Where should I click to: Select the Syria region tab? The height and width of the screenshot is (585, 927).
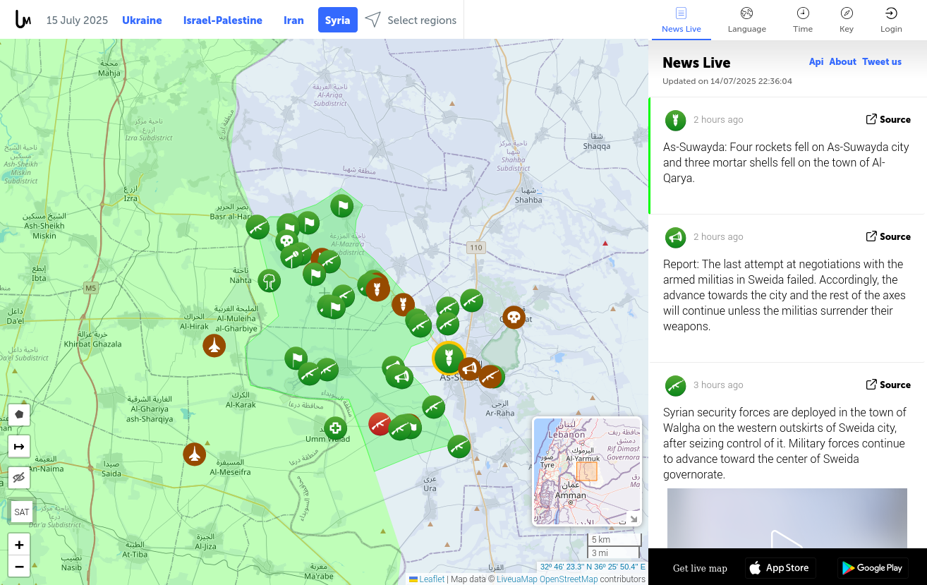(x=338, y=20)
